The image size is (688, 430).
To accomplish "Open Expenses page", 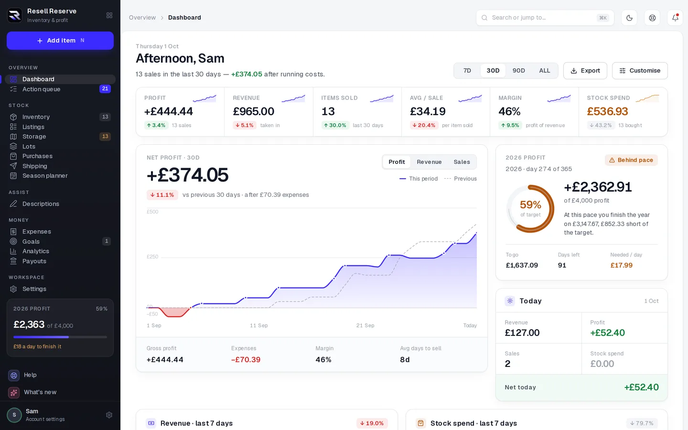I will tap(60, 232).
